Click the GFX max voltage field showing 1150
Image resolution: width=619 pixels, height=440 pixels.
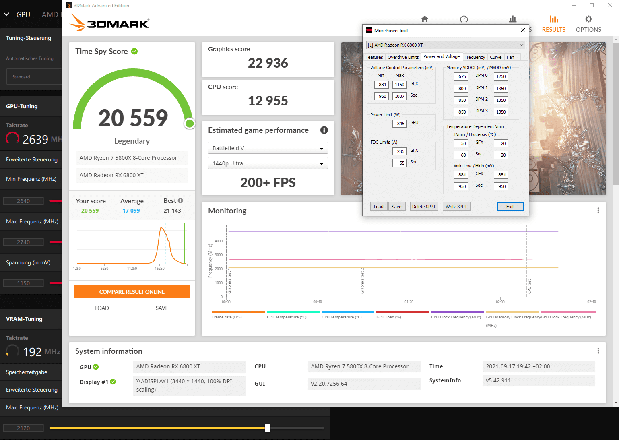point(399,85)
